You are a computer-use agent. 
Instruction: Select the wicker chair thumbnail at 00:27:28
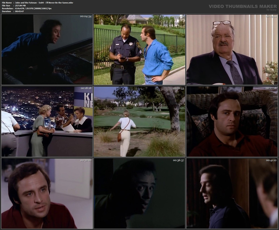pos(232,122)
